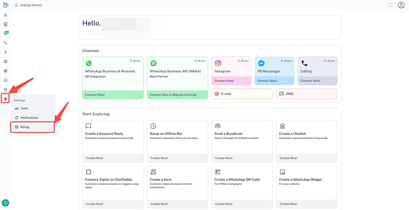The height and width of the screenshot is (210, 409).
Task: Open the Settings gear in sidebar
Action: point(5,99)
